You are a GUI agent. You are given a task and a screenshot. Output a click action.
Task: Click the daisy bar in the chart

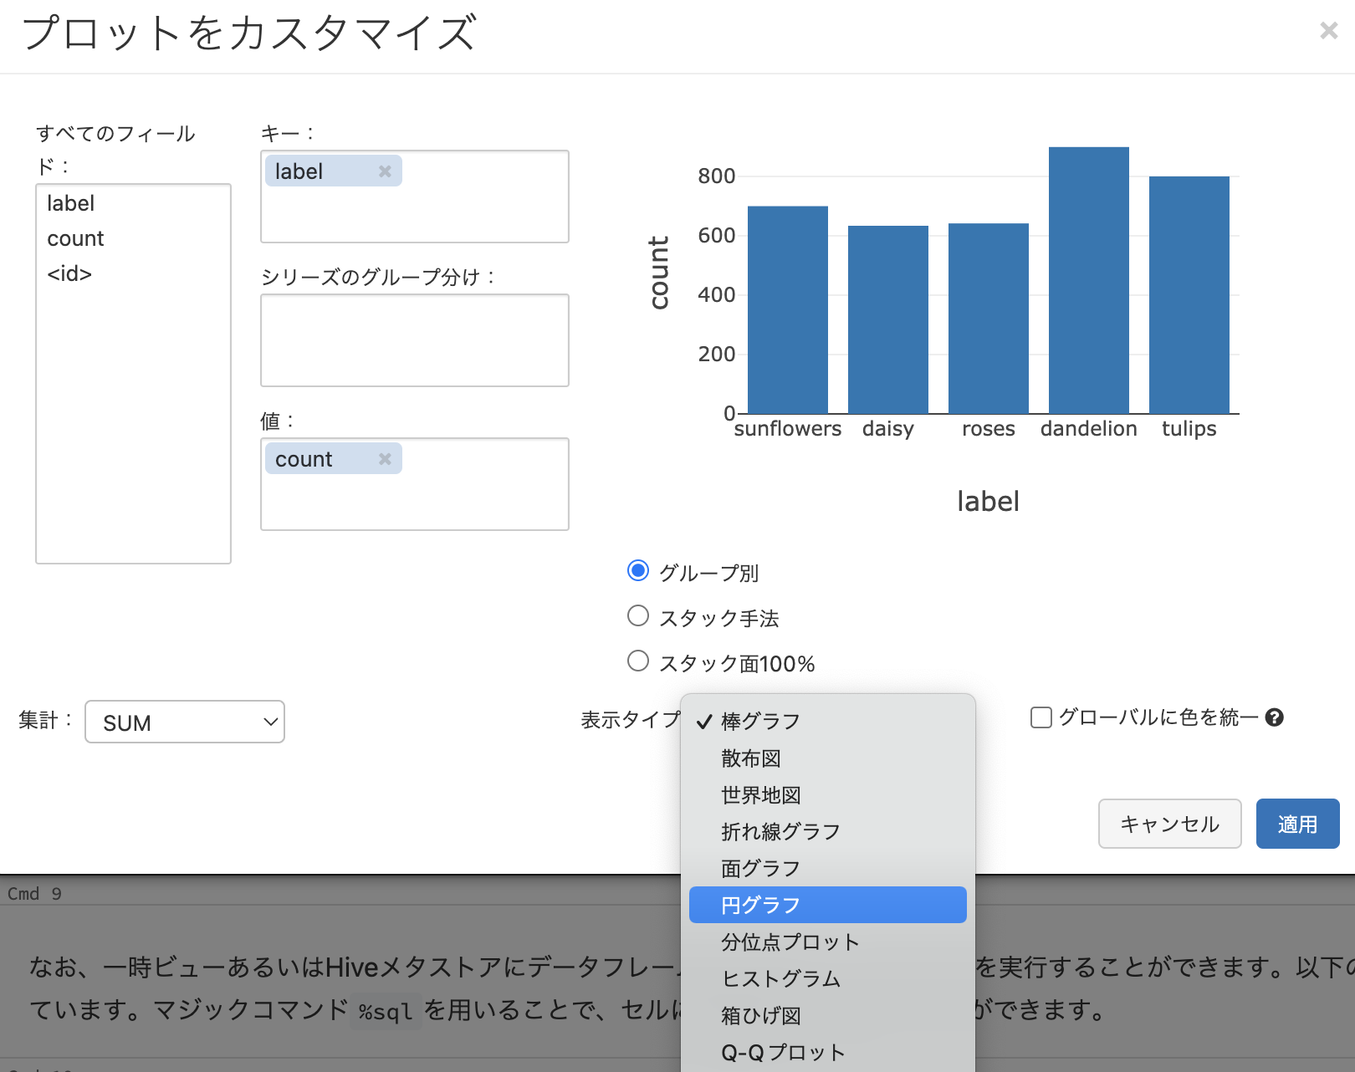[x=888, y=319]
